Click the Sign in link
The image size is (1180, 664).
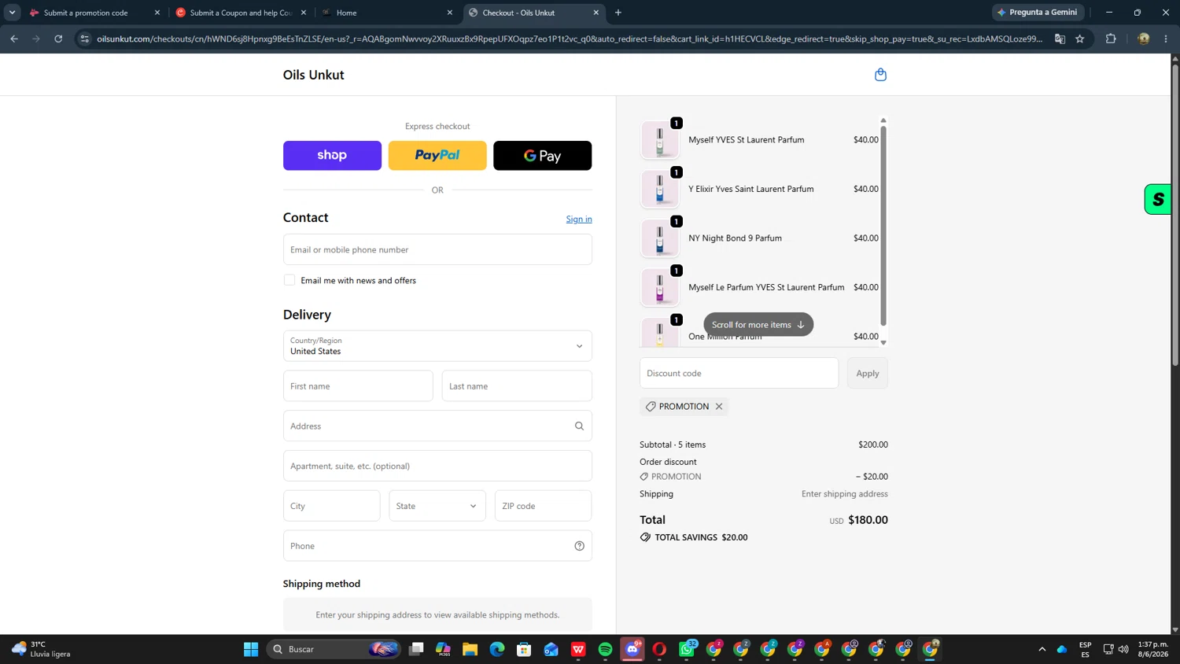click(x=579, y=219)
